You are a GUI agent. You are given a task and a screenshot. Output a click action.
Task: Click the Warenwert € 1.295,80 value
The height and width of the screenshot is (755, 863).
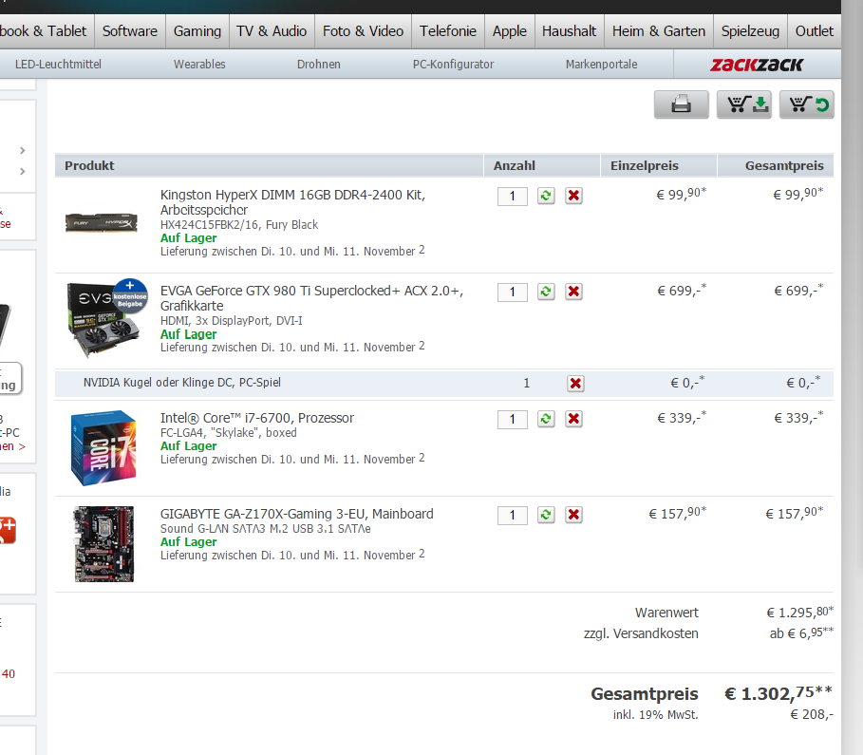pos(799,612)
